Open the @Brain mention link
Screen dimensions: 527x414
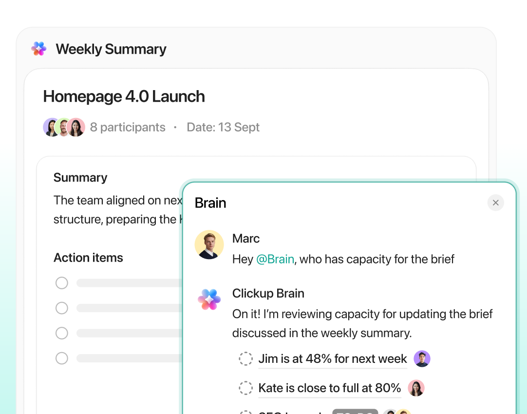[x=275, y=259]
